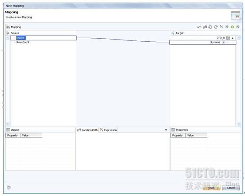The image size is (245, 196).
Task: Click the mapping wizard banner image
Action: click(x=235, y=16)
